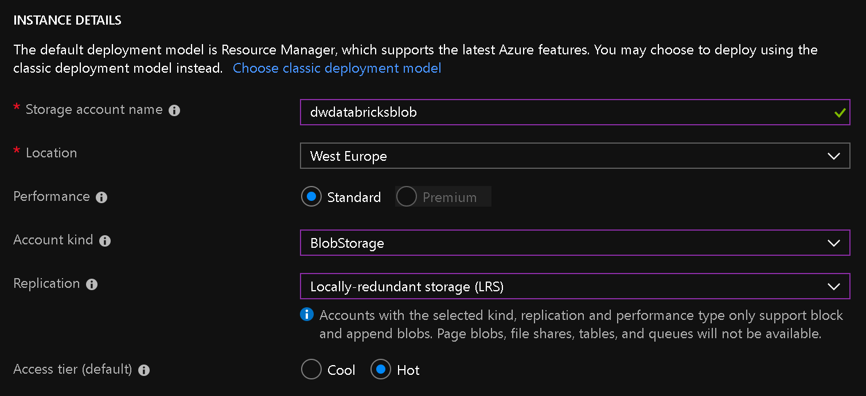
Task: Click the red asterisk beside Storage account name
Action: click(16, 106)
